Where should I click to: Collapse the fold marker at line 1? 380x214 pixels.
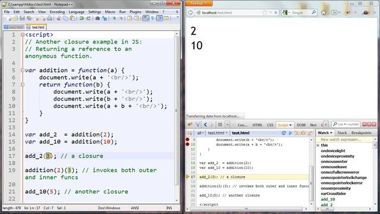23,34
